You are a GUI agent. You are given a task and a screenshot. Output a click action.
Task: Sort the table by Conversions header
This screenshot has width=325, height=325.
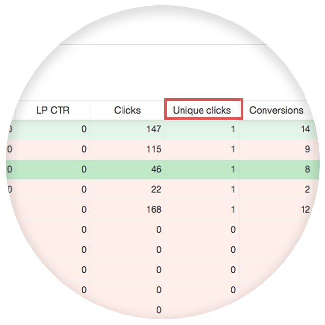pos(276,110)
